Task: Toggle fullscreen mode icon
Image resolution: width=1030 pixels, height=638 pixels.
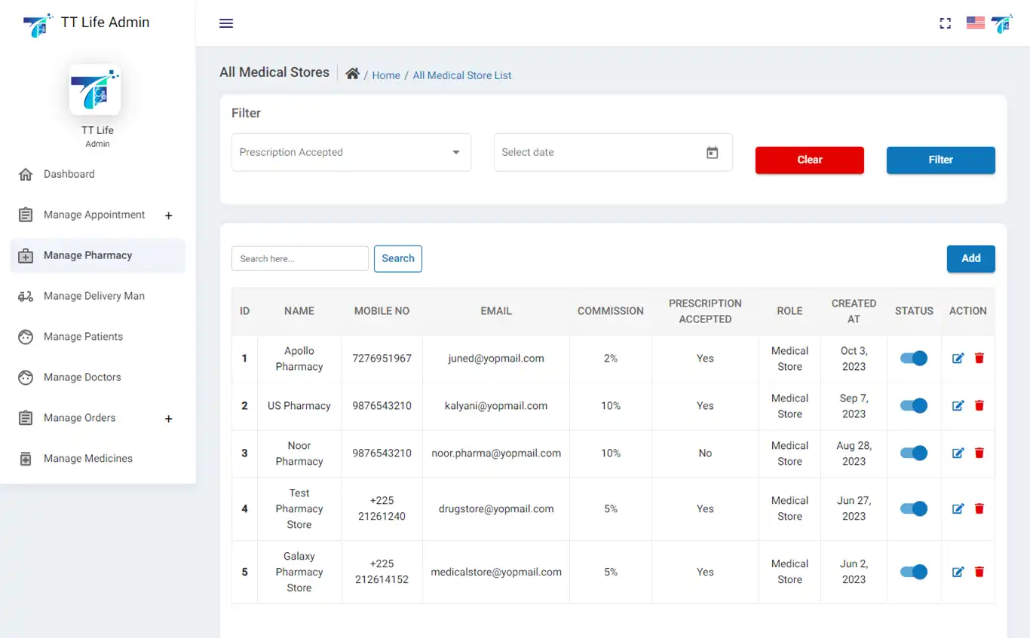Action: tap(945, 23)
